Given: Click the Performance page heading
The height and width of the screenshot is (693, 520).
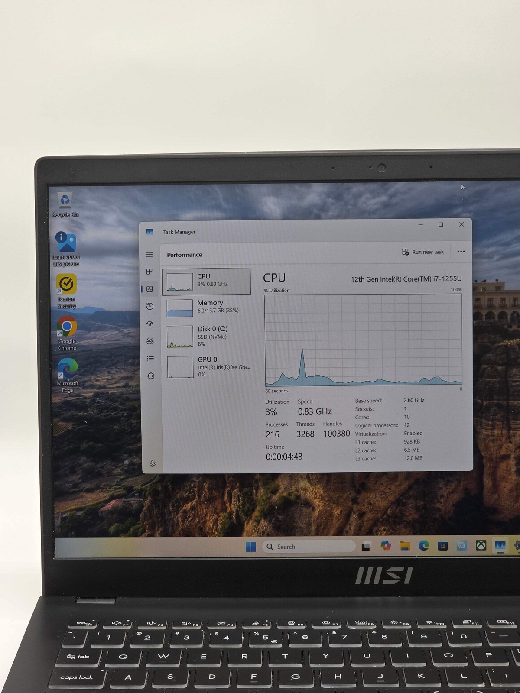Looking at the screenshot, I should 185,255.
